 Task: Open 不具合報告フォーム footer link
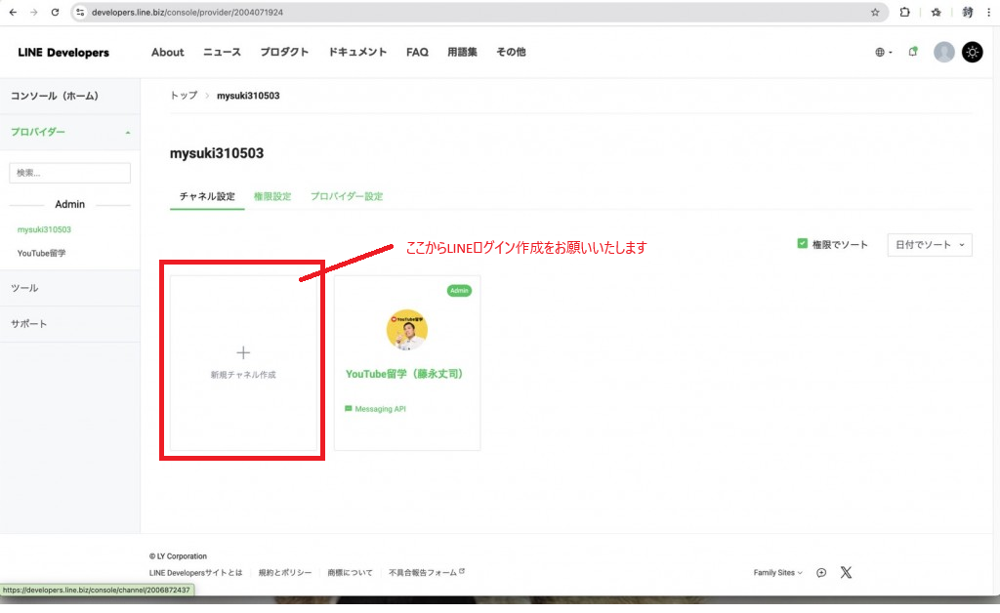tap(427, 572)
